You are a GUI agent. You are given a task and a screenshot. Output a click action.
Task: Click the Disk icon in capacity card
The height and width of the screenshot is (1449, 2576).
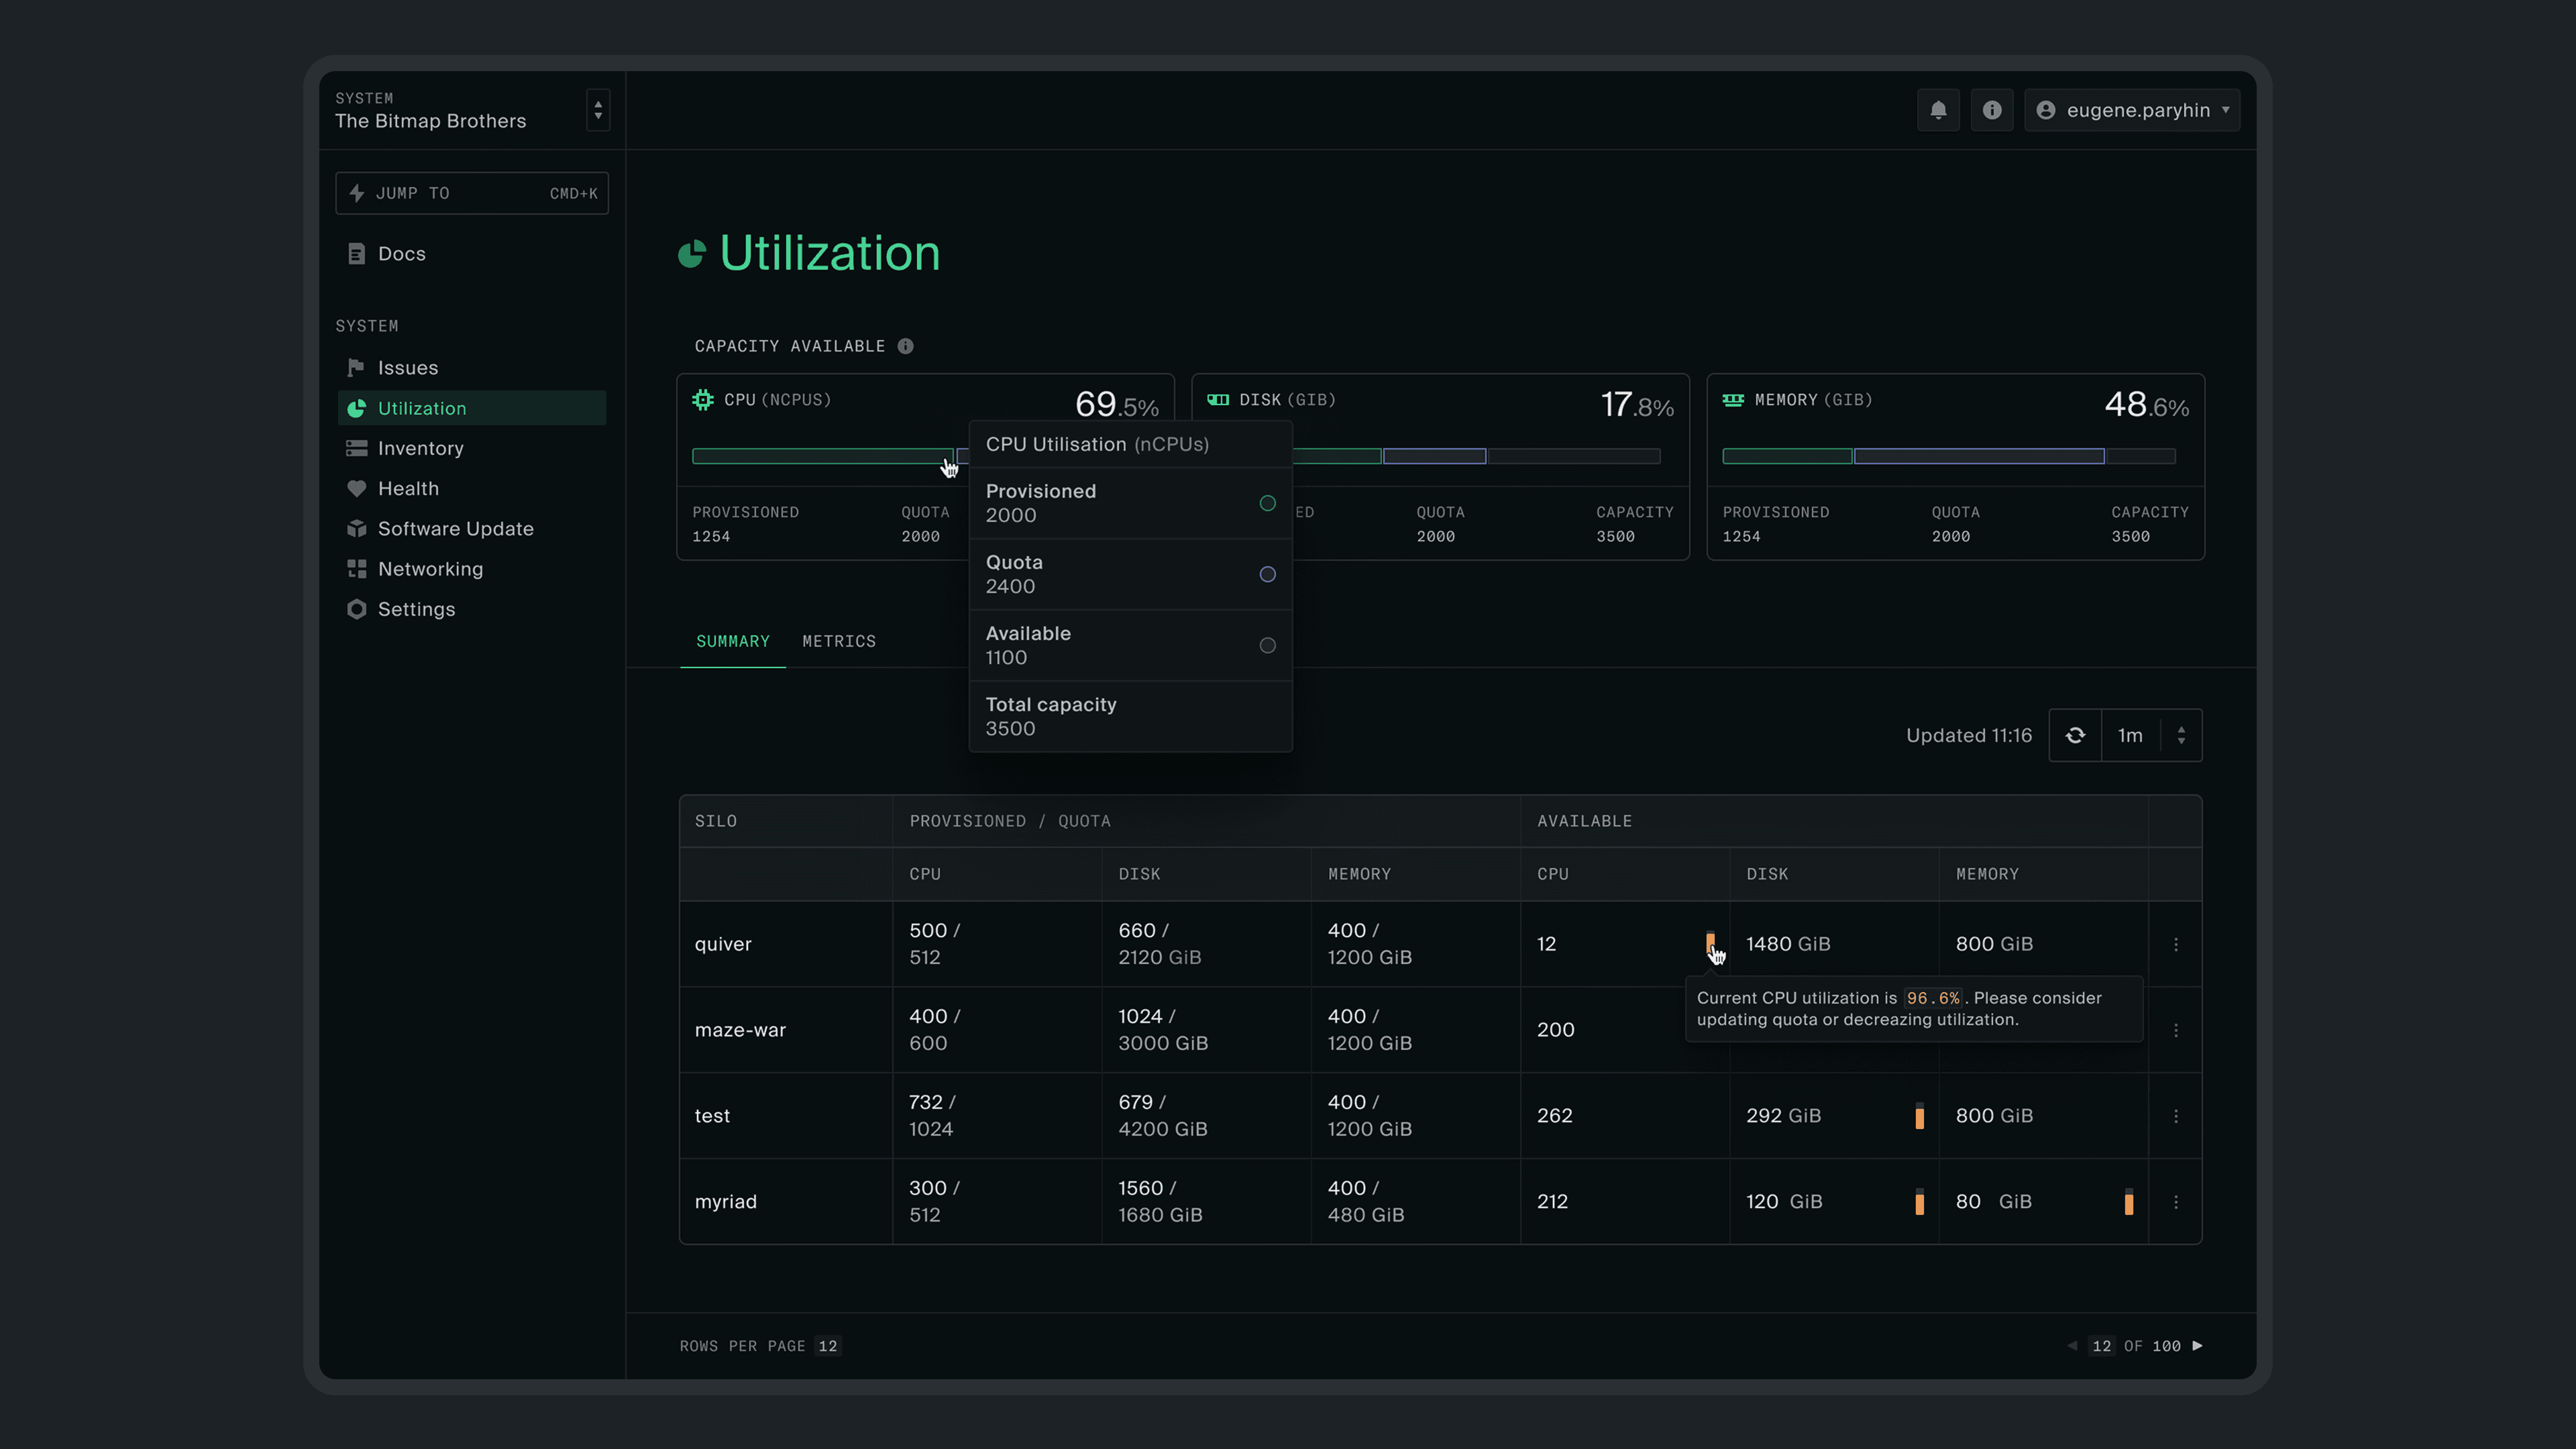point(1218,400)
